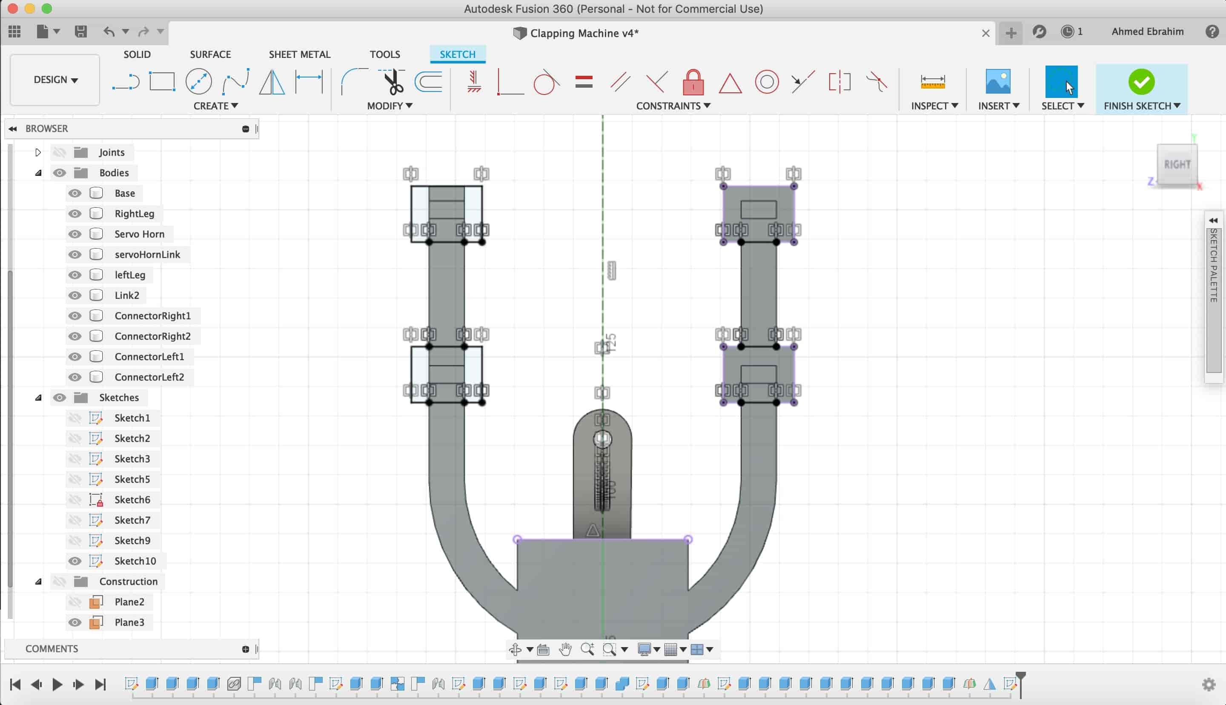Image resolution: width=1226 pixels, height=705 pixels.
Task: Apply the Horizontal/Vertical constraint
Action: [474, 81]
